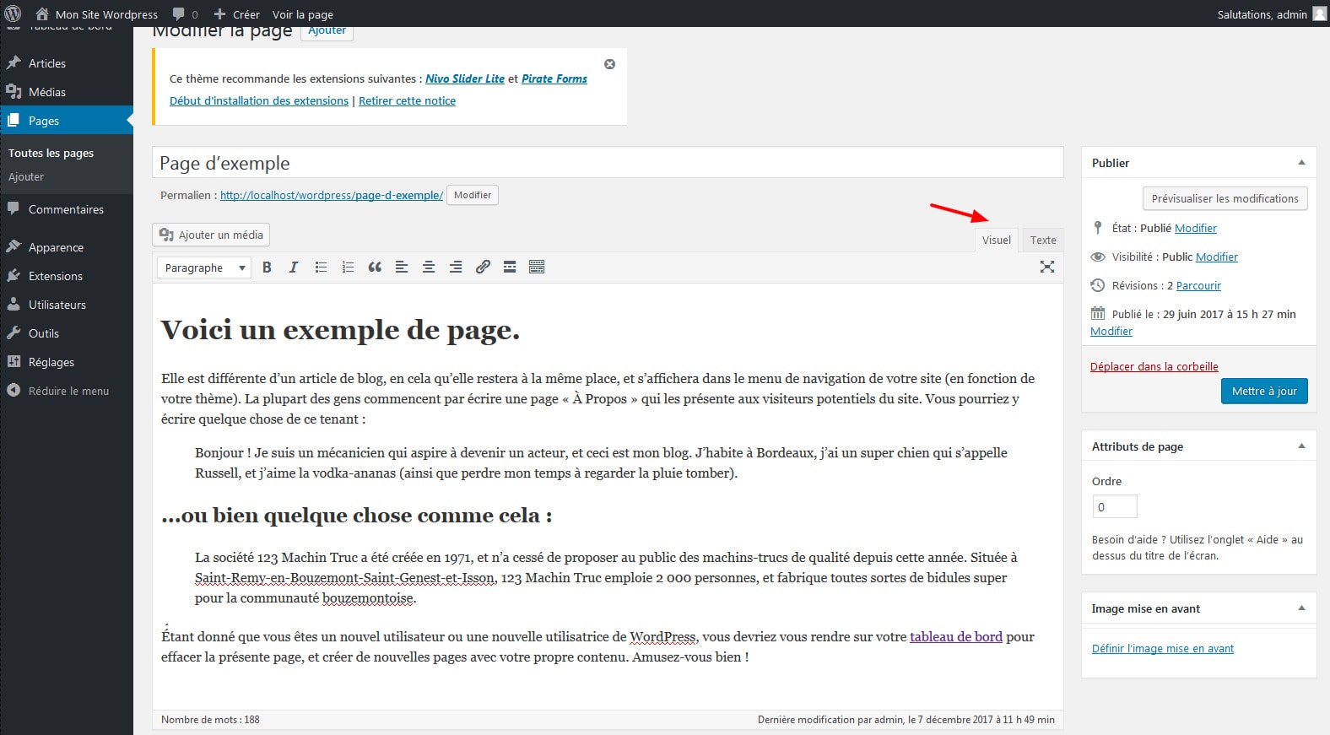Insert or edit link icon
Screen dimensions: 1330x735
pyautogui.click(x=483, y=267)
